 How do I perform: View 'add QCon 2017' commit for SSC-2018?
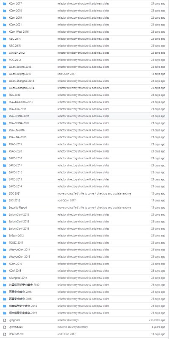66,200
